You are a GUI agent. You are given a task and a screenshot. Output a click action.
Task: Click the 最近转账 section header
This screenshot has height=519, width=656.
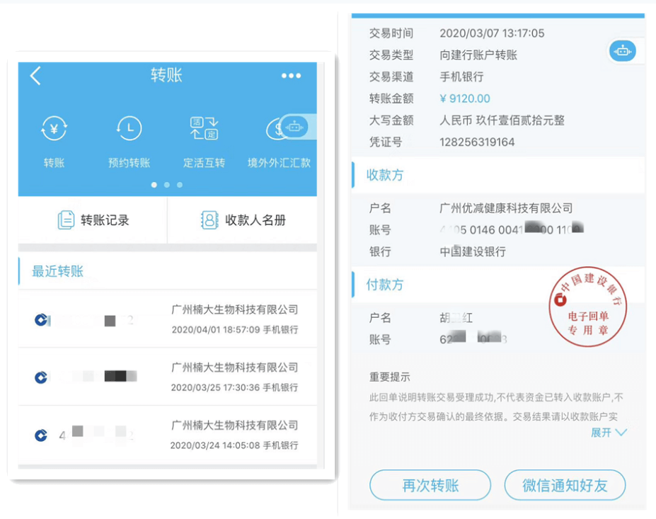(58, 271)
